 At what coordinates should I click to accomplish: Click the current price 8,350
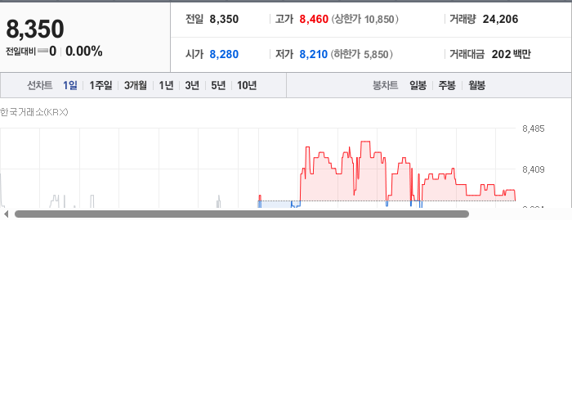(35, 29)
